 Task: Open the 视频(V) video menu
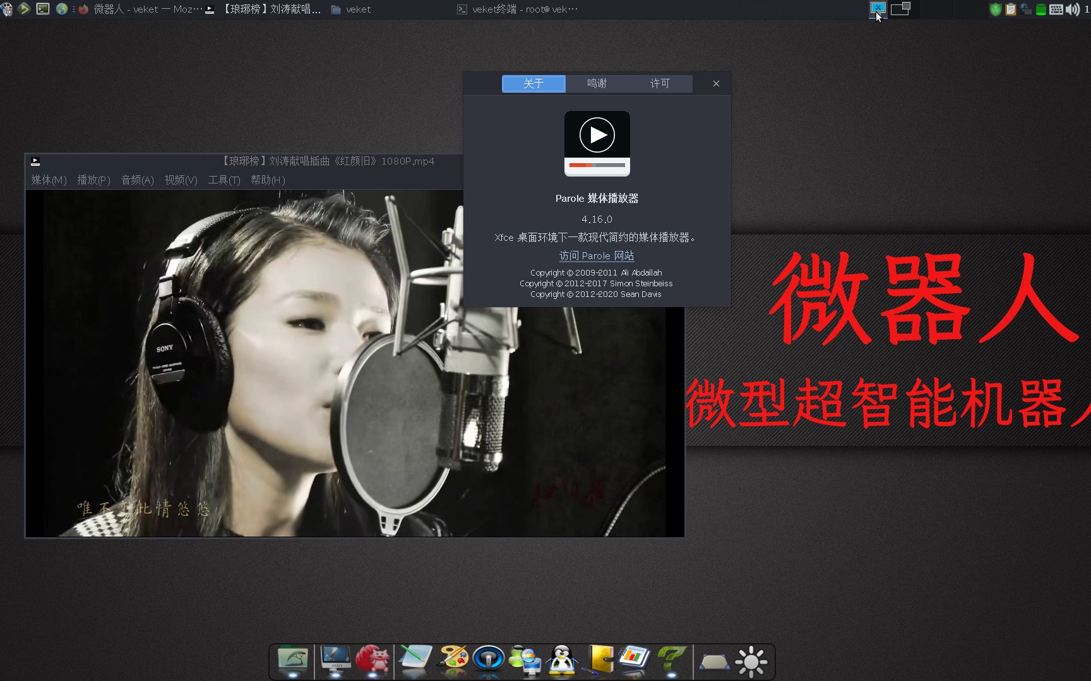pyautogui.click(x=181, y=180)
